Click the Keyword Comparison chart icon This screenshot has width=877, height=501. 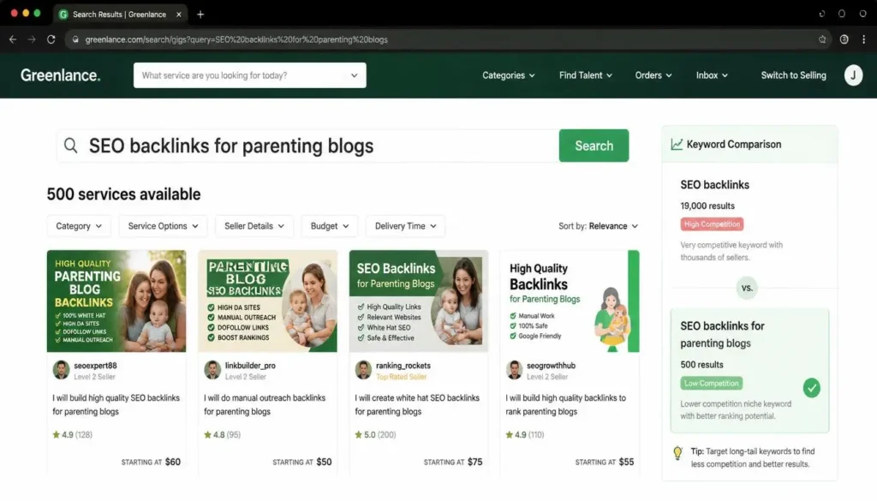click(677, 144)
